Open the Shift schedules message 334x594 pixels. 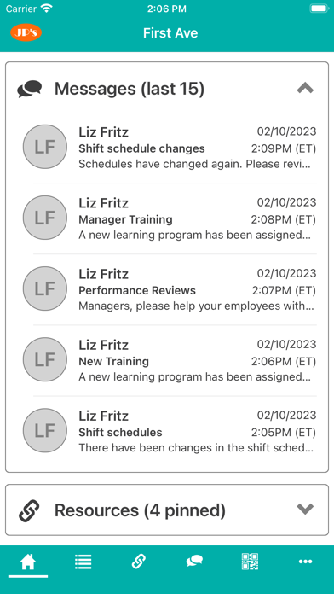(170, 431)
